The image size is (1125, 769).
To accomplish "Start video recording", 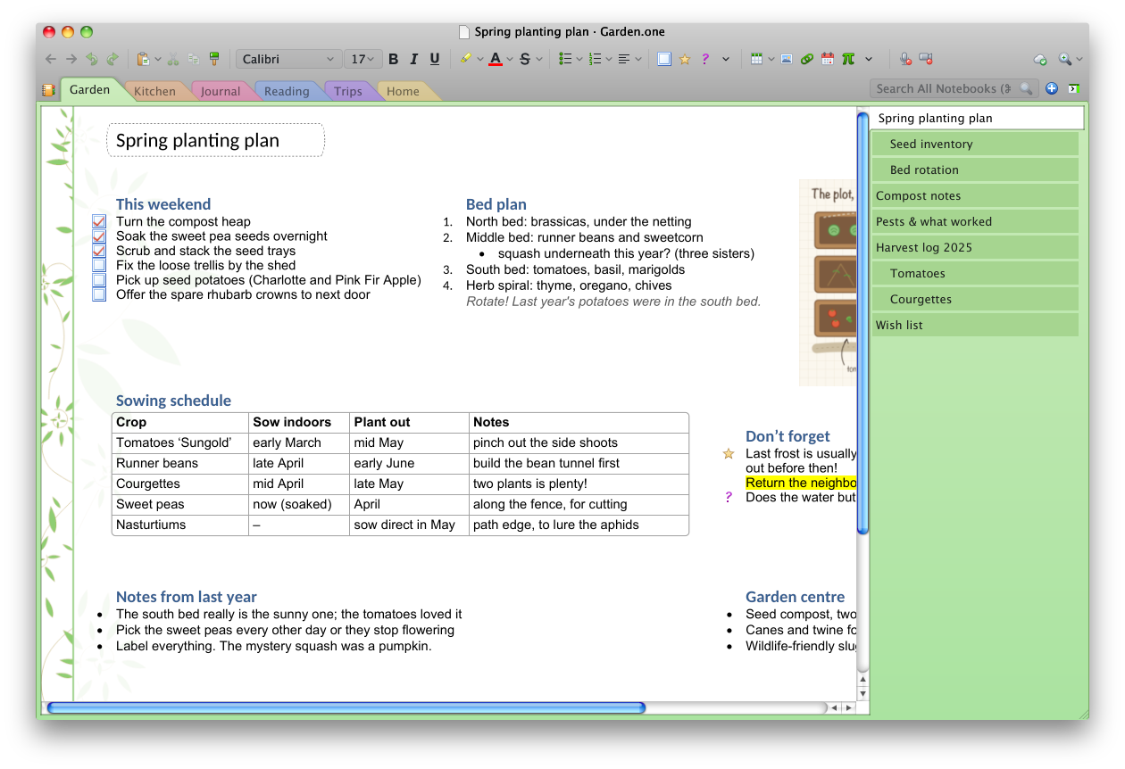I will [926, 59].
